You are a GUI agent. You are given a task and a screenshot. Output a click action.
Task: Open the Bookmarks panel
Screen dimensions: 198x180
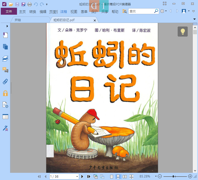tap(5, 35)
